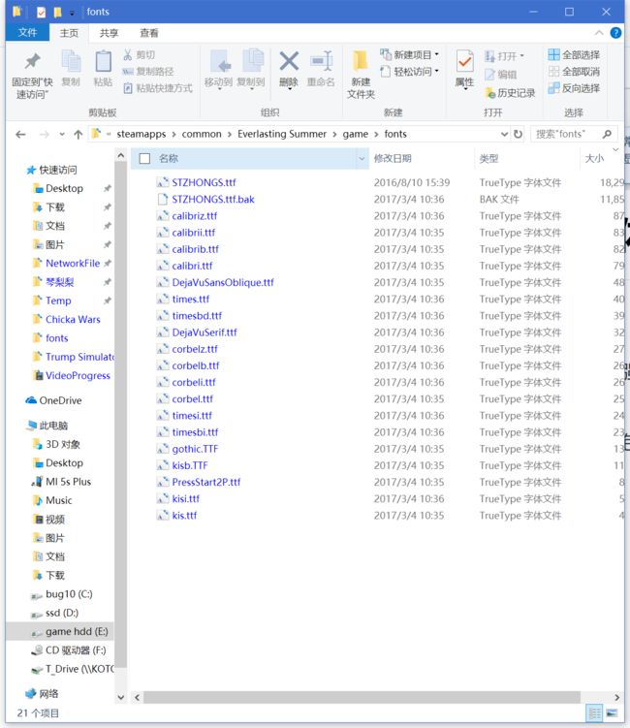Viewport: 630px width, 728px height.
Task: Click Paste shortcut (粘贴快捷方式)
Action: (x=158, y=88)
